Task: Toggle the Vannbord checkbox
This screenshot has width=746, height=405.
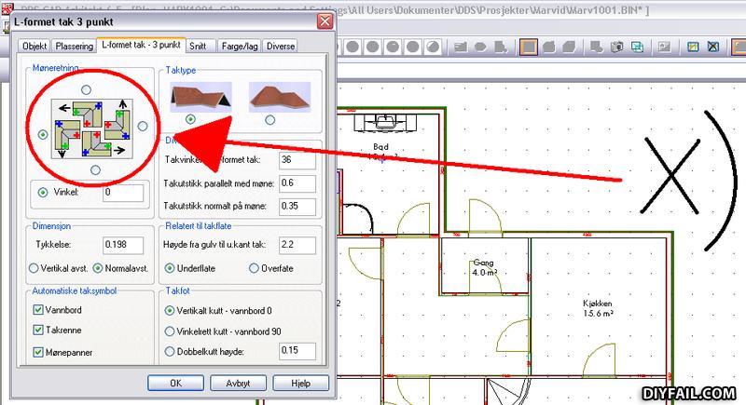Action: 38,309
